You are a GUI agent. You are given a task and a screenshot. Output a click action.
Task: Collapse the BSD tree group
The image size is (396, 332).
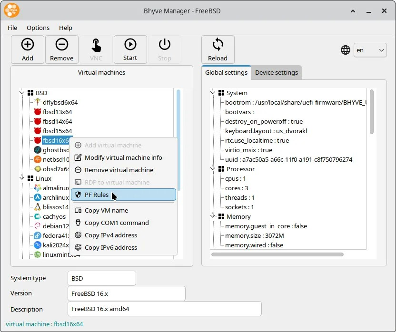pyautogui.click(x=22, y=93)
